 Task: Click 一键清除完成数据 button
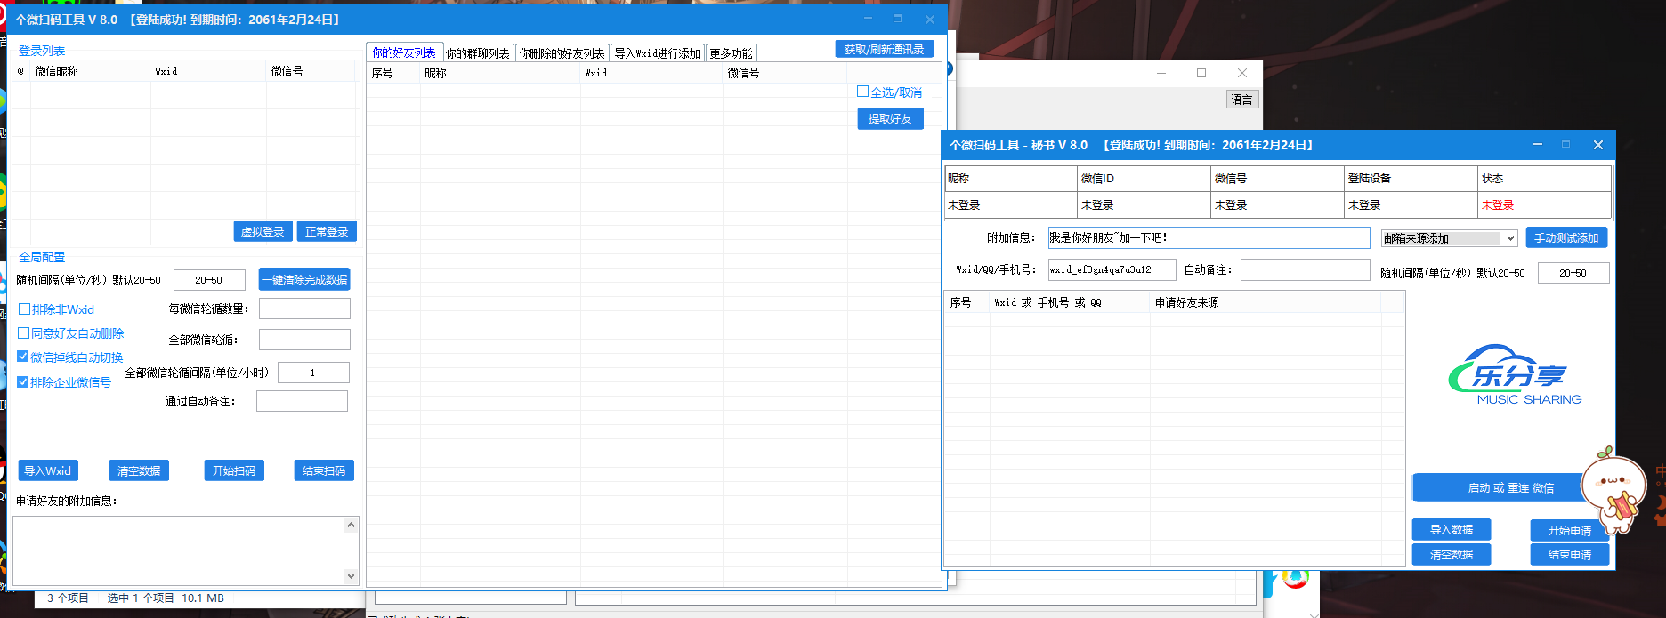tap(304, 279)
